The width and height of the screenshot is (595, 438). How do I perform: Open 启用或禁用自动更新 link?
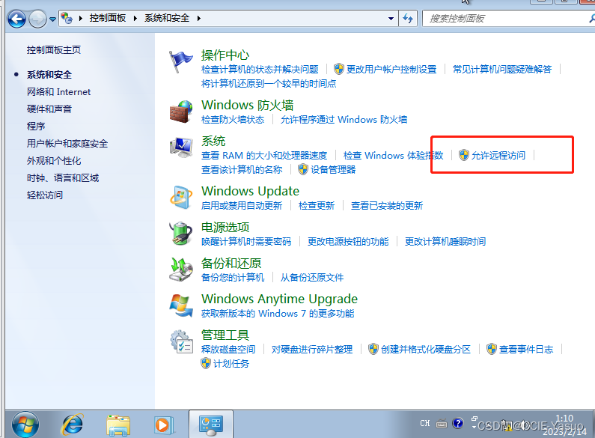pyautogui.click(x=242, y=206)
